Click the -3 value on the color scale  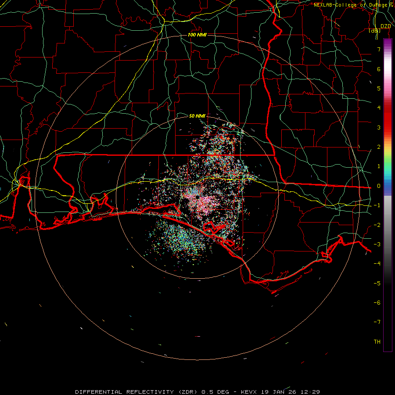click(x=377, y=244)
